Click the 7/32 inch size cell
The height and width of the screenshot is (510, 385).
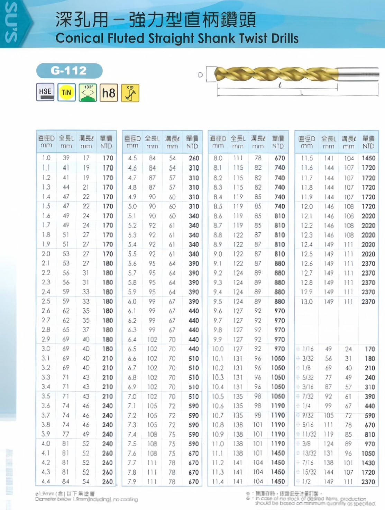point(308,396)
